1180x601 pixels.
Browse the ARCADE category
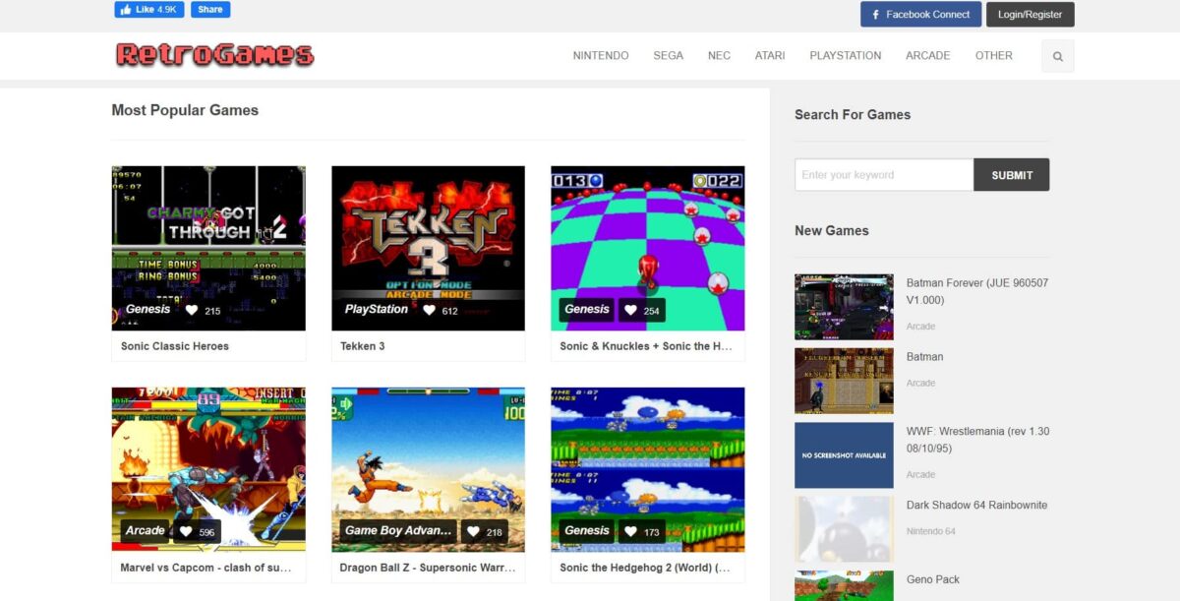coord(927,56)
